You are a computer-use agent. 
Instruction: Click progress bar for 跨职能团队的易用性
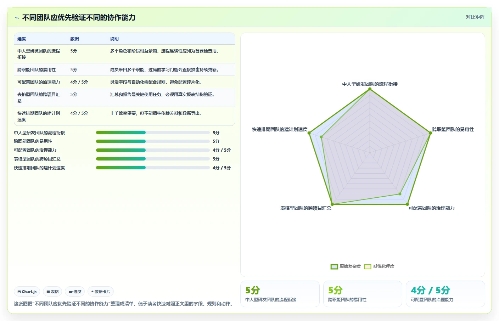click(x=153, y=141)
